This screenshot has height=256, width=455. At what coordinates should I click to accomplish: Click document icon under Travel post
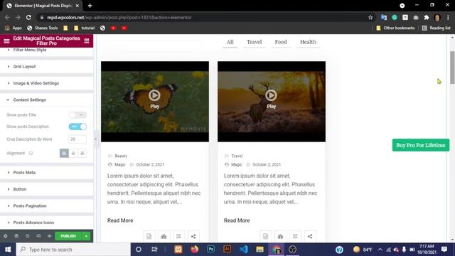click(x=265, y=236)
